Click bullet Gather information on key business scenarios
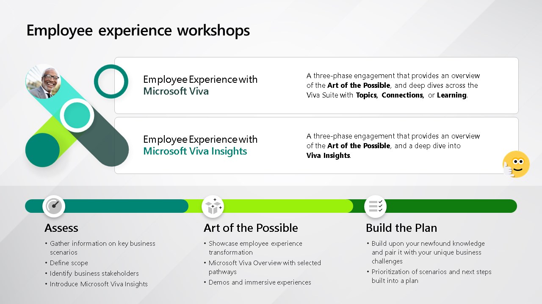Screen dimensions: 542x304 (x=100, y=248)
